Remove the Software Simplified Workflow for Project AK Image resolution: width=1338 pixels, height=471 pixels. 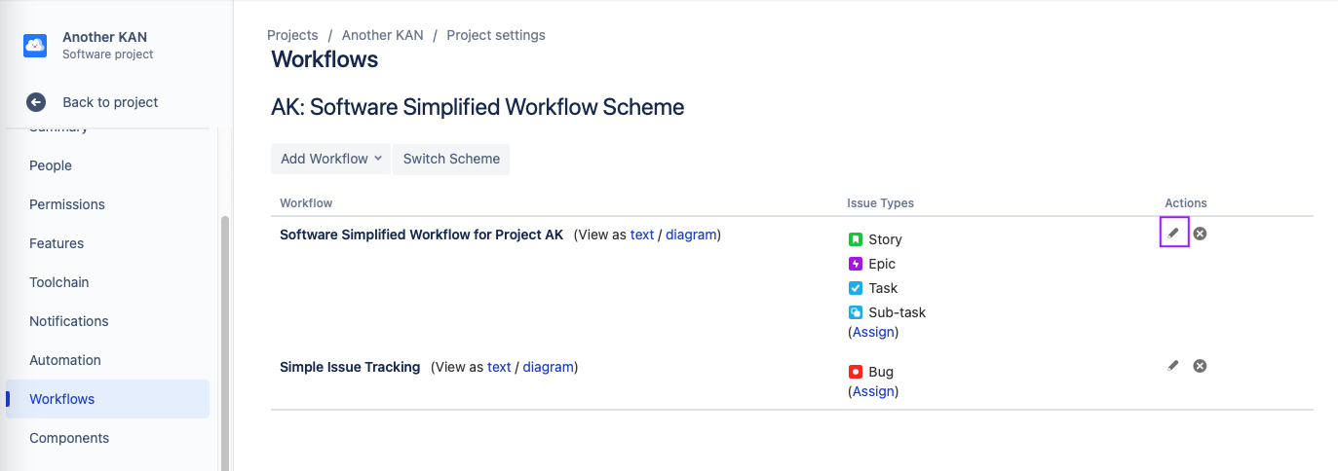point(1201,234)
